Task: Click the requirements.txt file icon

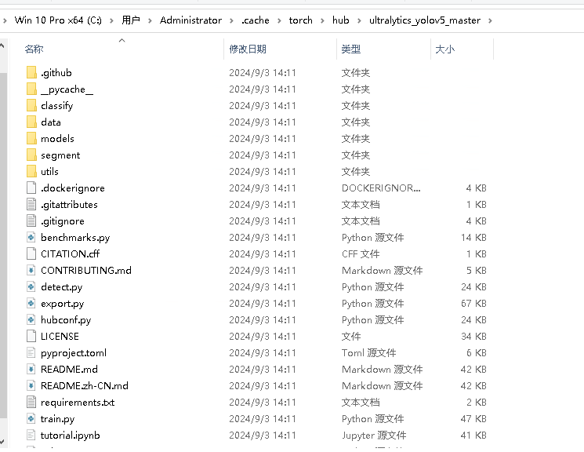Action: click(31, 402)
